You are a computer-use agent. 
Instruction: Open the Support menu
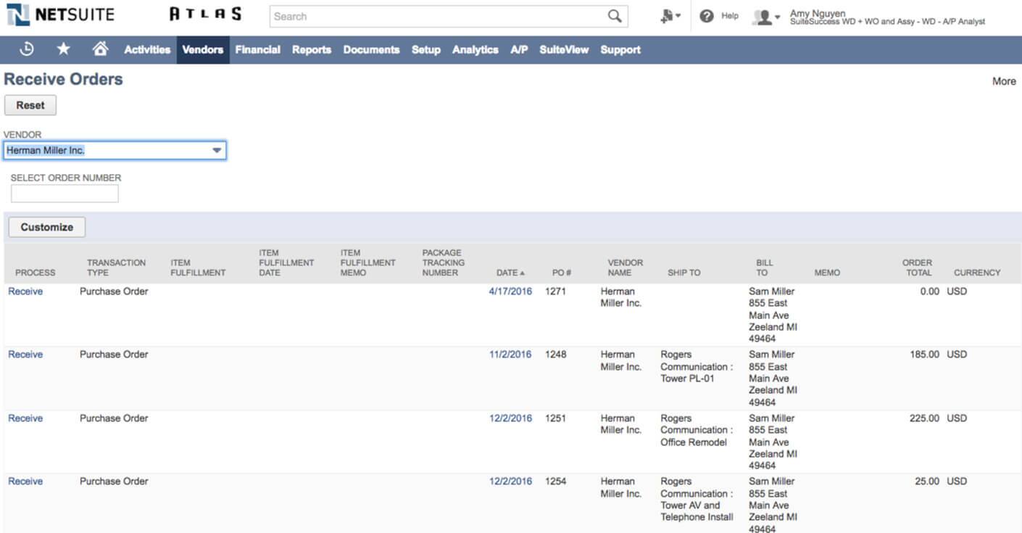click(620, 49)
